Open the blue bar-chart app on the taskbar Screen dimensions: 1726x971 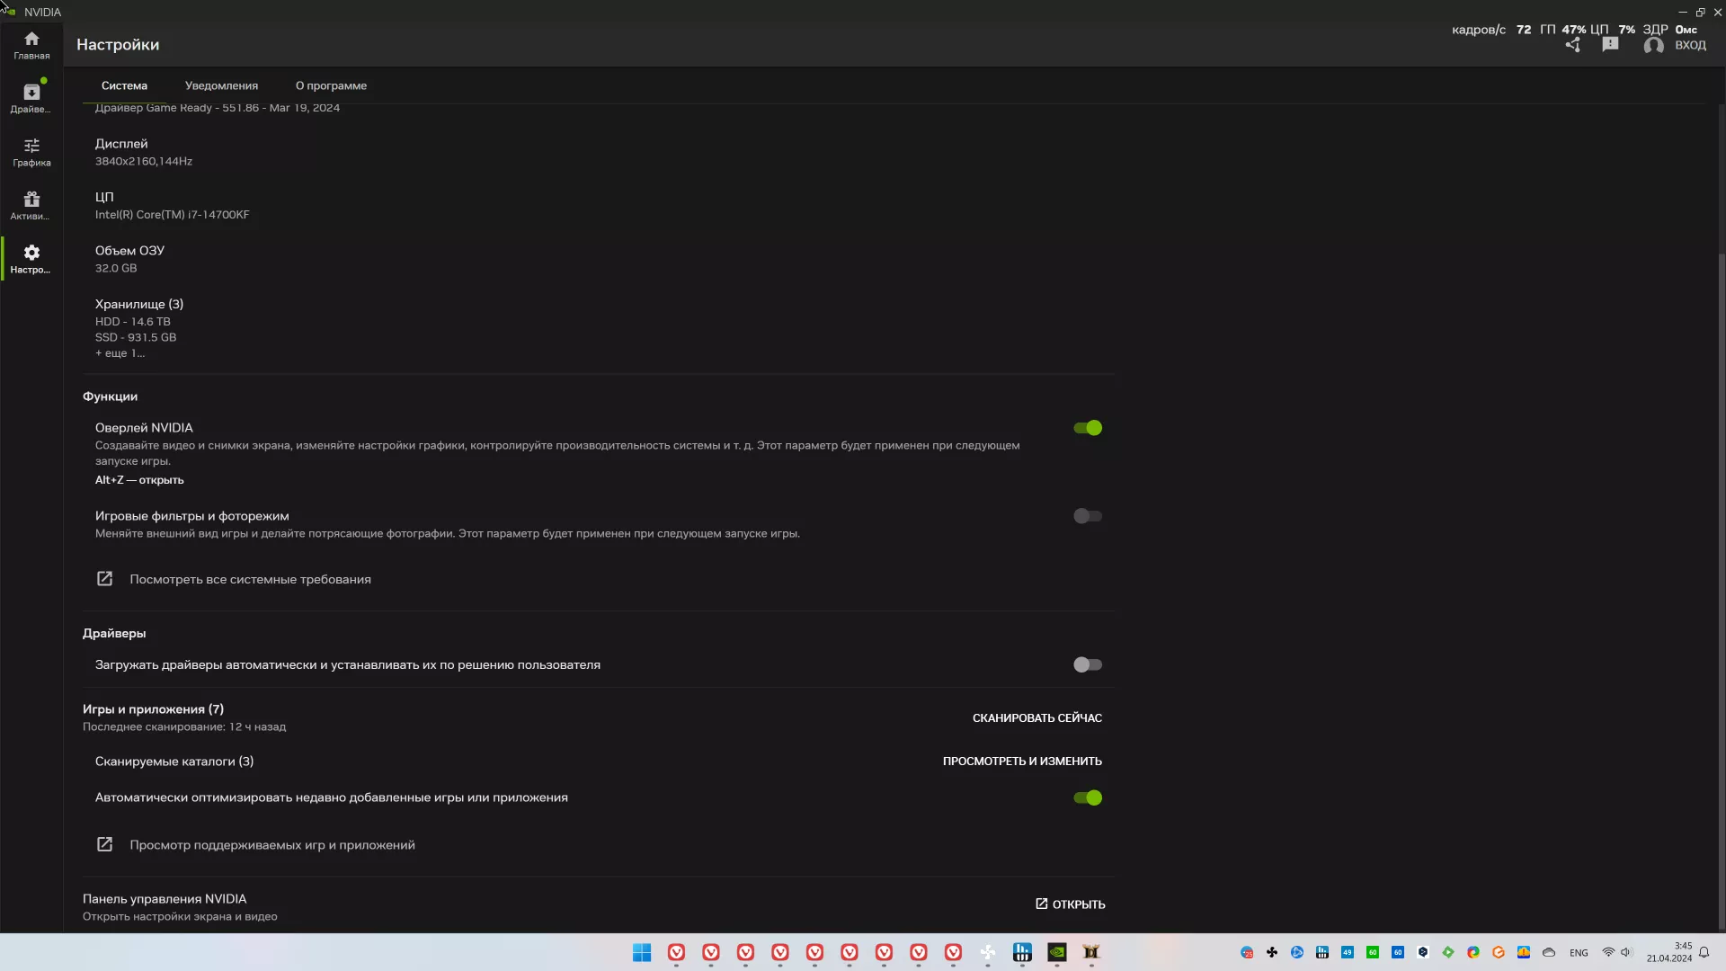click(1022, 952)
